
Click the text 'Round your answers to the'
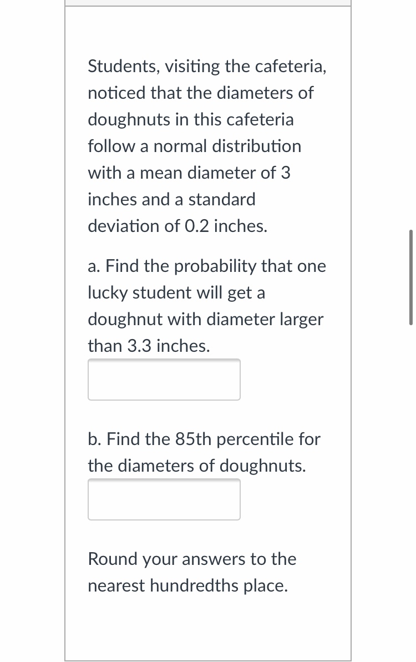pos(192,559)
